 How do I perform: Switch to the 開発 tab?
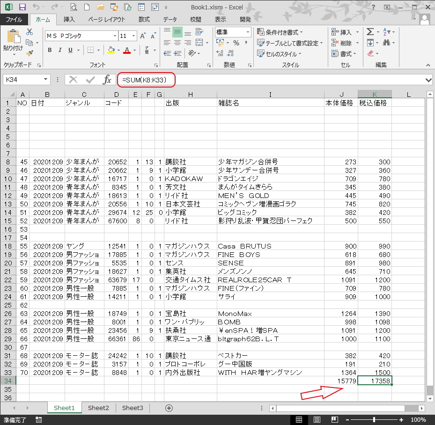245,19
